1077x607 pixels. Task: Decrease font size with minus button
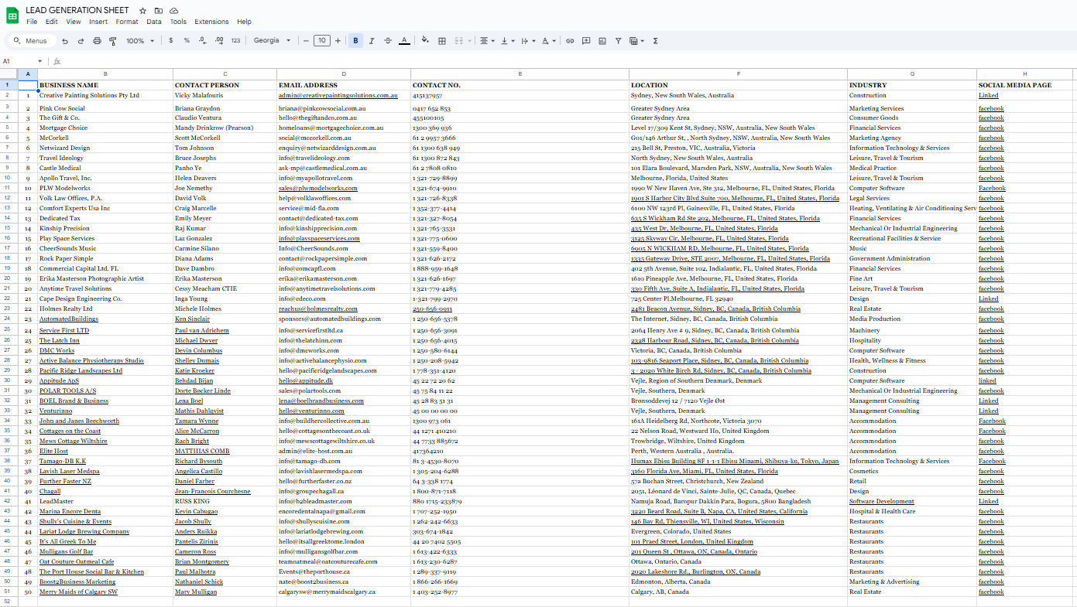click(306, 41)
